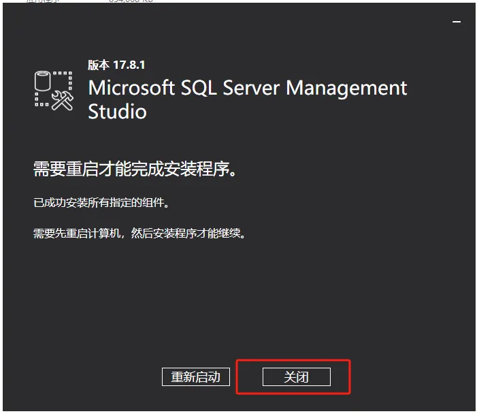Select the 17.8.1 version number
The image size is (479, 416).
coord(129,65)
